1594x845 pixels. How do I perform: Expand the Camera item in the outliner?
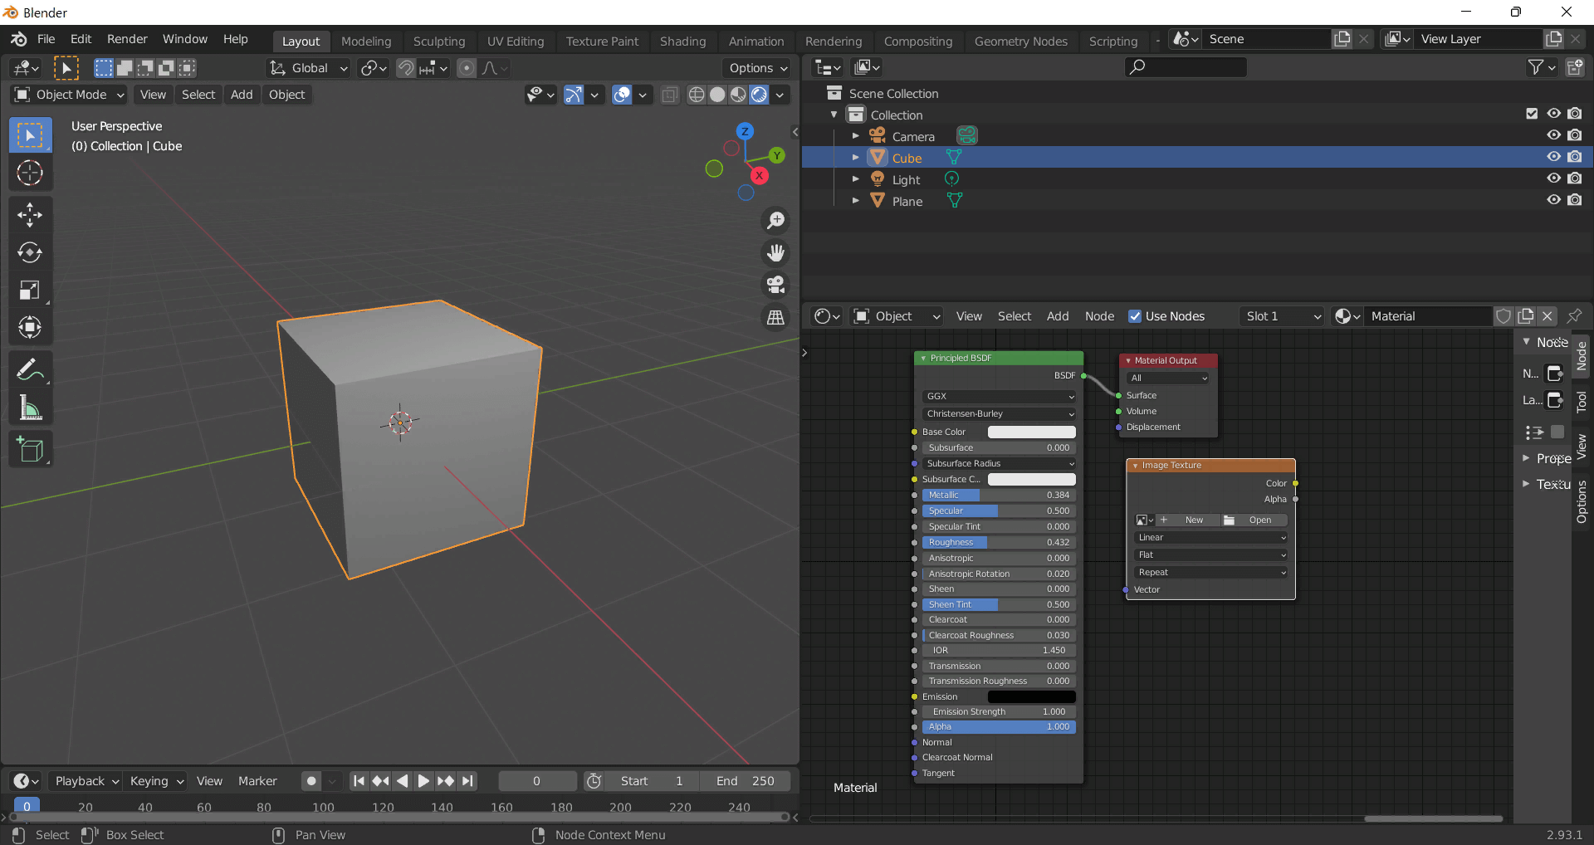pyautogui.click(x=856, y=136)
